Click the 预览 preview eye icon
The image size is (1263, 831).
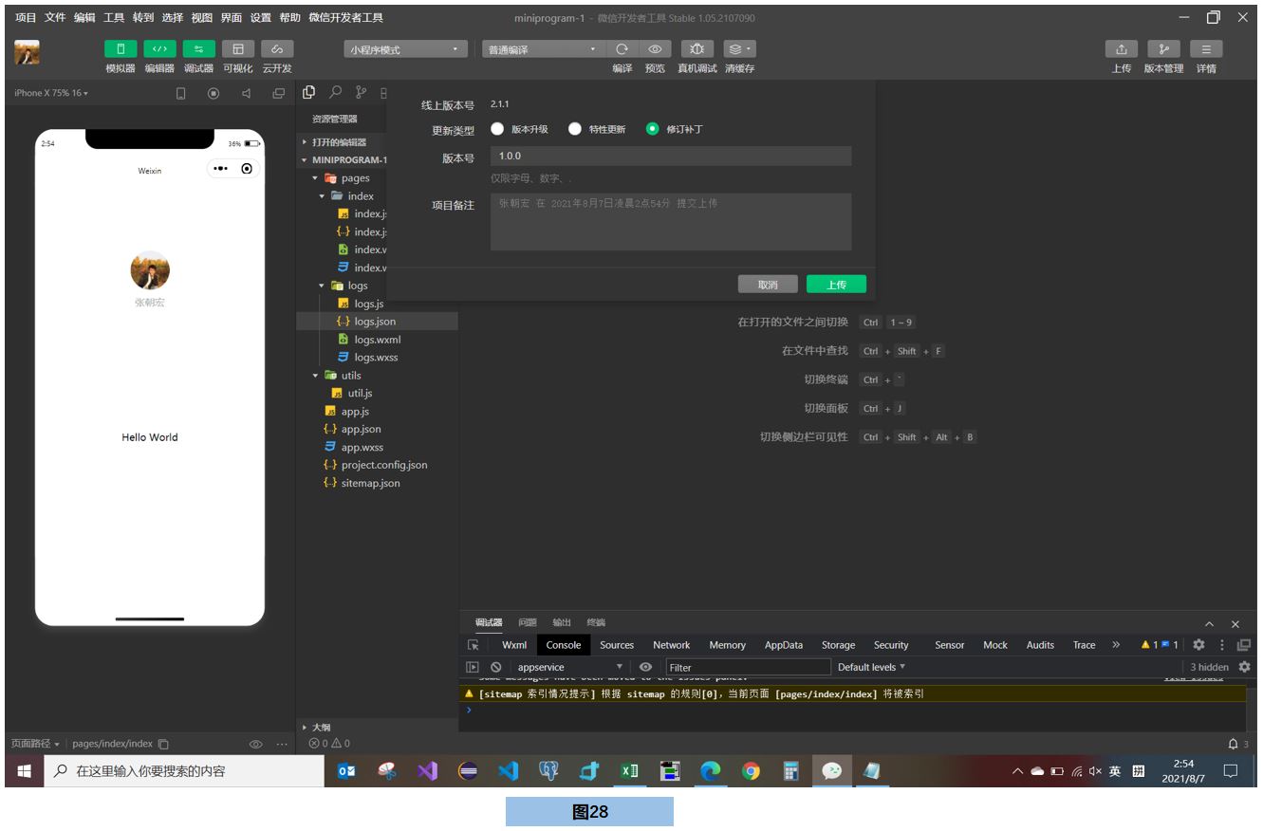pos(655,48)
